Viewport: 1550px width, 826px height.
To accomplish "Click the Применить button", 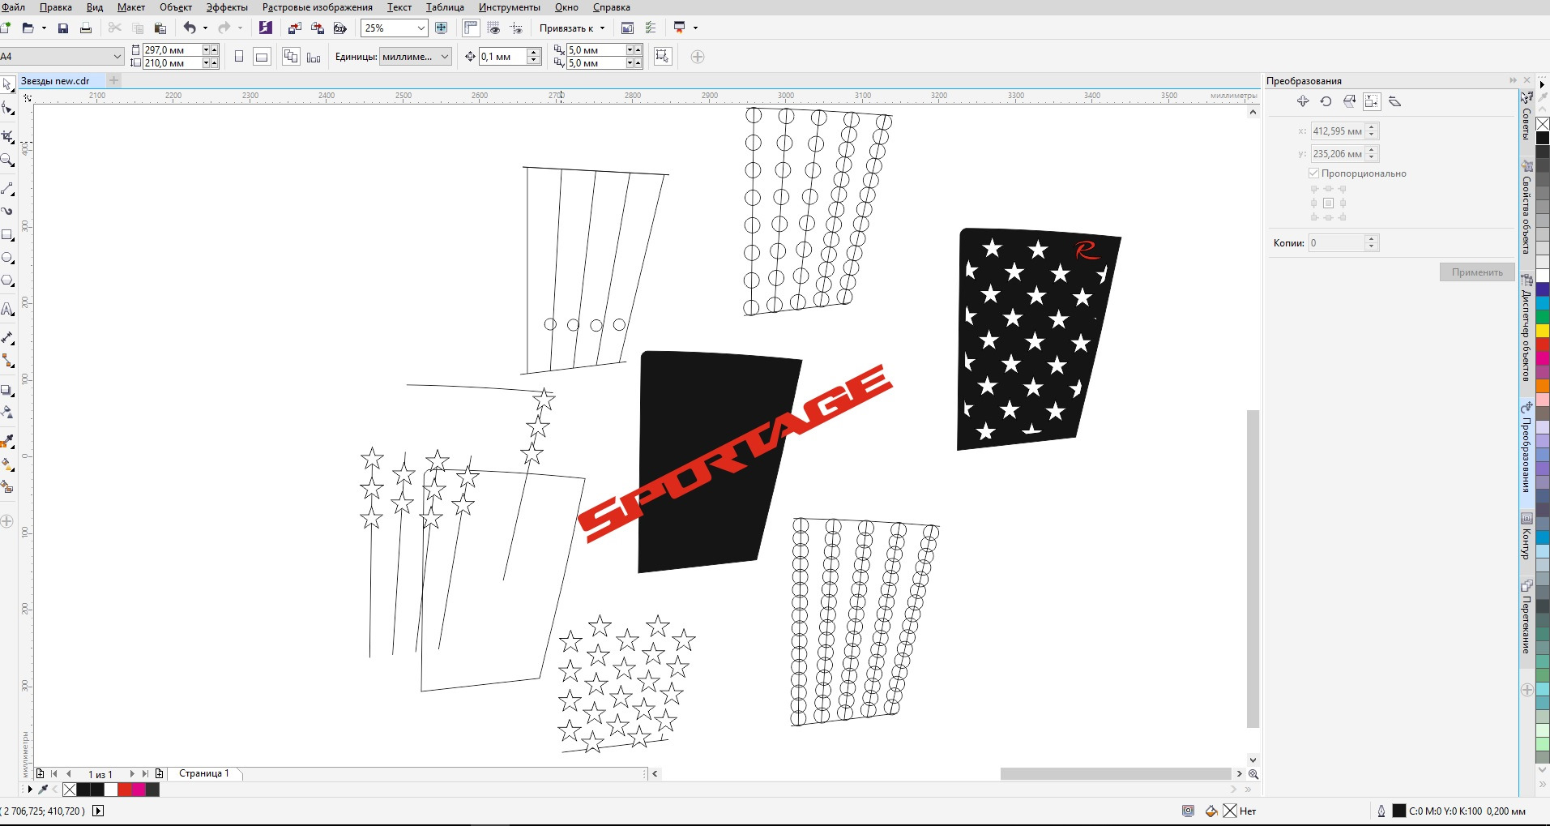I will click(1476, 272).
